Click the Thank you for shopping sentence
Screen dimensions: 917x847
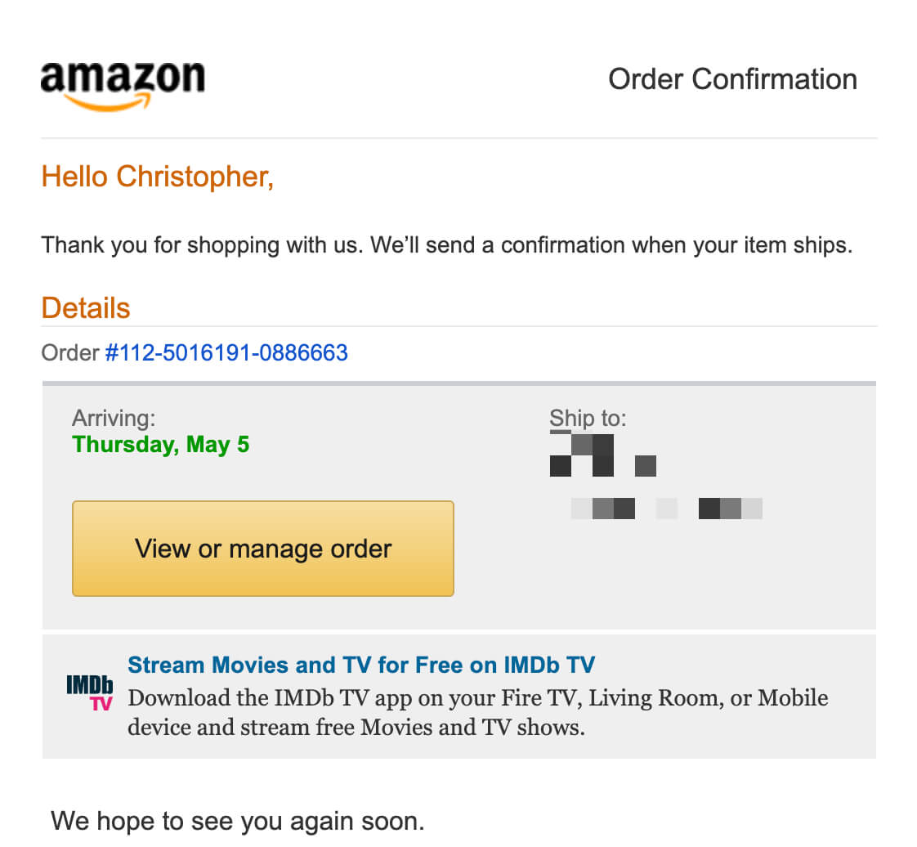(446, 245)
